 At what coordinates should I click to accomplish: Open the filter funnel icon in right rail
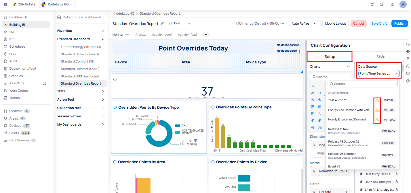tap(408, 59)
